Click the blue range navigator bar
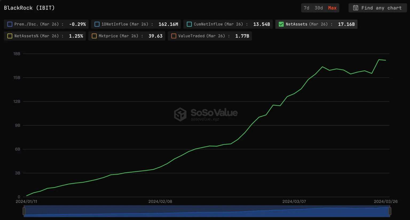Viewport: 410px width, 220px height. click(207, 211)
